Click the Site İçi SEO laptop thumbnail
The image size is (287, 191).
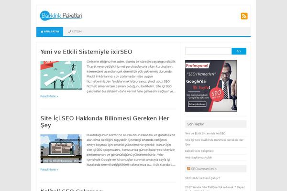click(x=61, y=149)
